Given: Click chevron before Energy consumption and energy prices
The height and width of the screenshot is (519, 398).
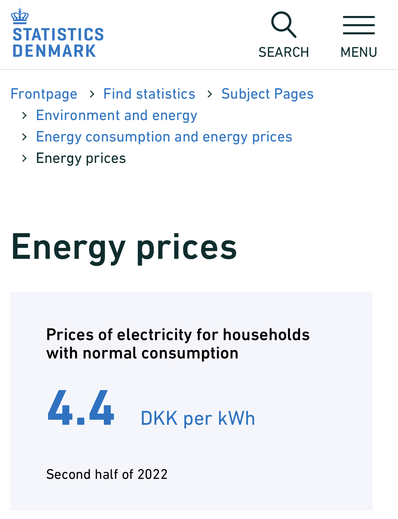Looking at the screenshot, I should click(x=24, y=137).
